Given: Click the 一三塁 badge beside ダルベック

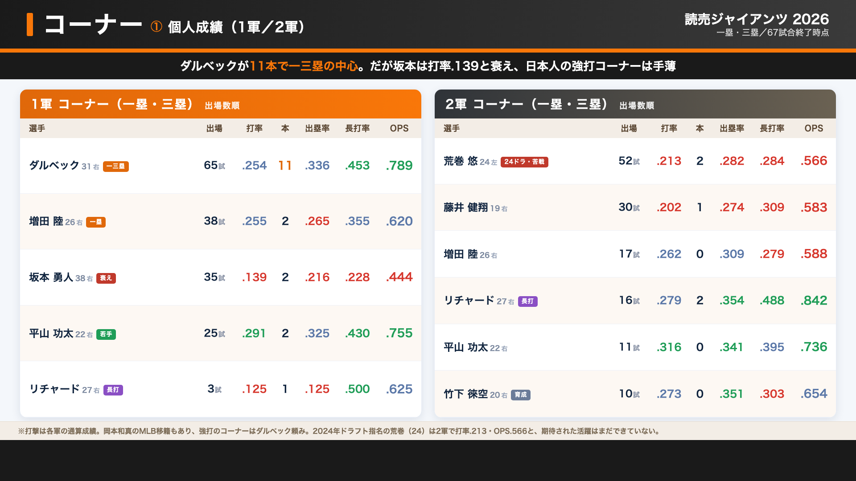Looking at the screenshot, I should (116, 167).
